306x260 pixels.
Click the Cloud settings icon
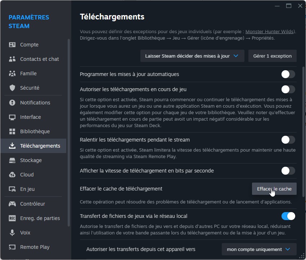click(12, 174)
